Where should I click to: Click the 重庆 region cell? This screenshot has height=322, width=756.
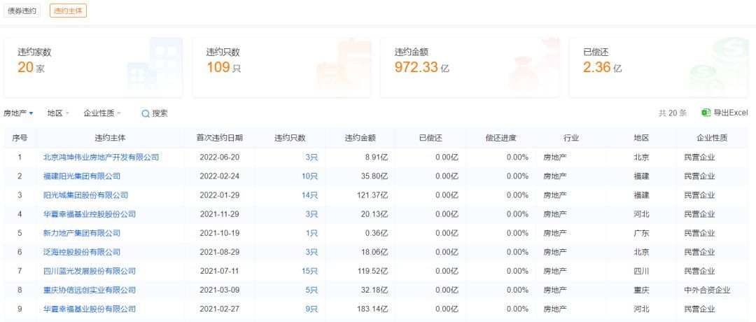[642, 290]
